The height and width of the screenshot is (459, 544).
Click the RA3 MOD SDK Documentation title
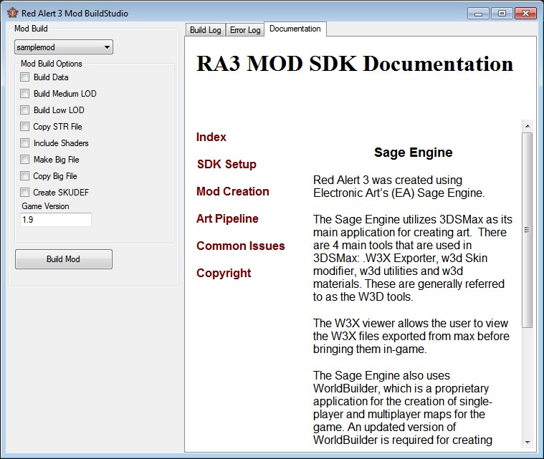pyautogui.click(x=355, y=64)
